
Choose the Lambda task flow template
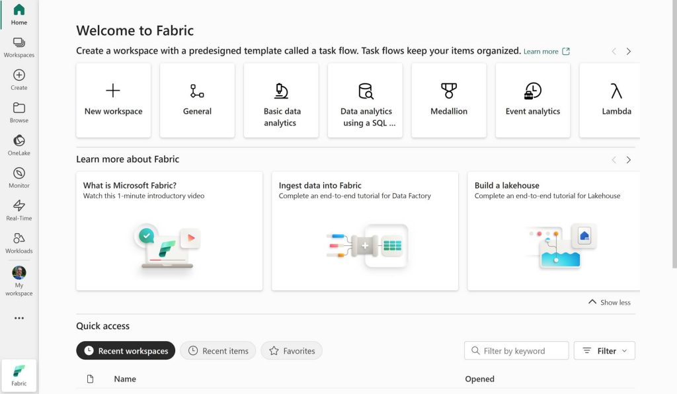610,100
